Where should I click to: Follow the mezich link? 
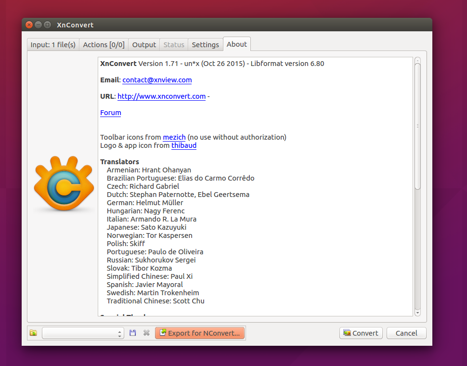(x=174, y=137)
